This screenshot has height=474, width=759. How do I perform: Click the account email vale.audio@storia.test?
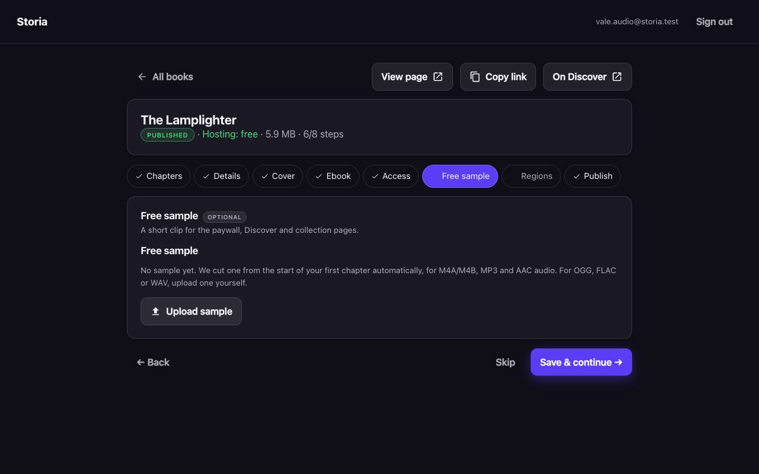click(x=637, y=21)
